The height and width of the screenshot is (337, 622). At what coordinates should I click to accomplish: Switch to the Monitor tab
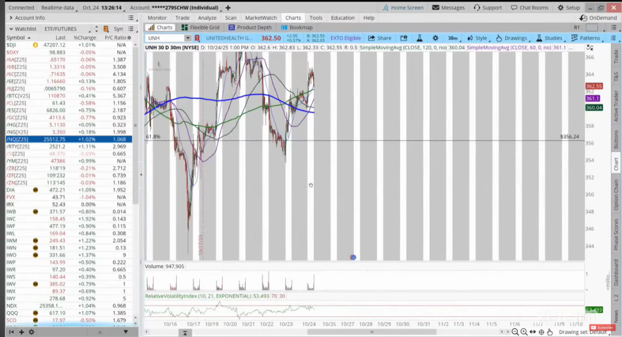157,18
